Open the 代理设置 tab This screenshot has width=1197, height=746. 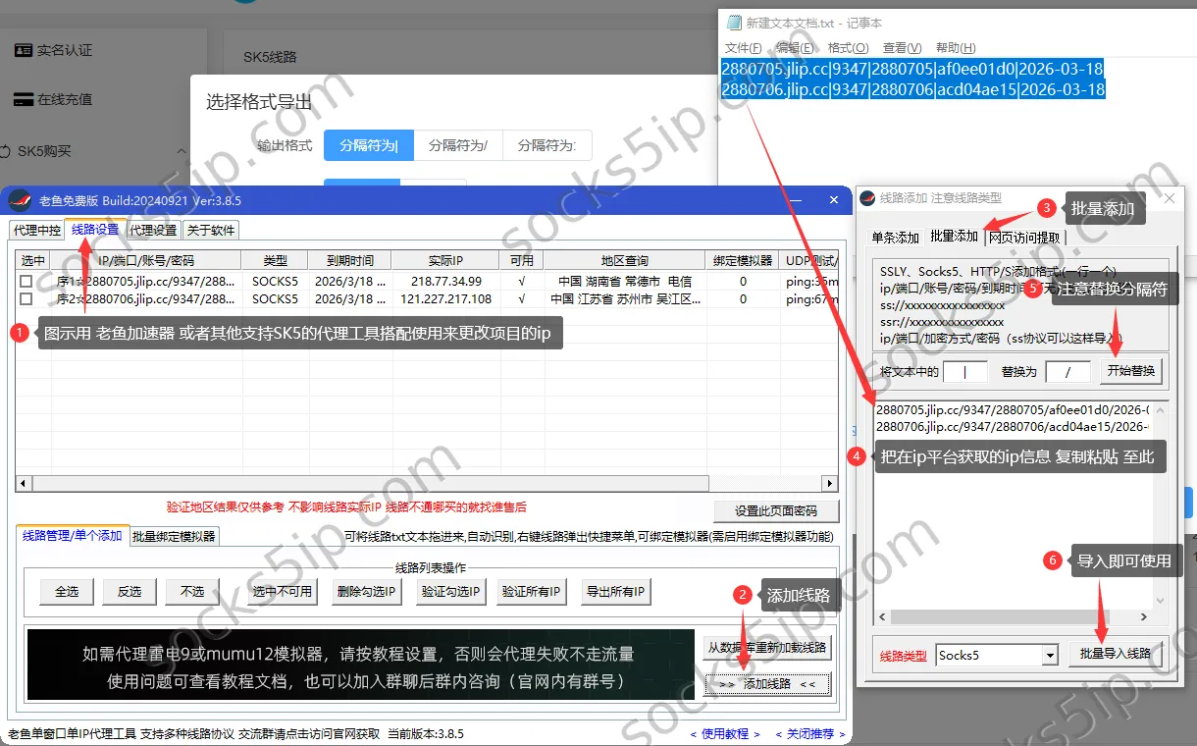click(x=153, y=230)
